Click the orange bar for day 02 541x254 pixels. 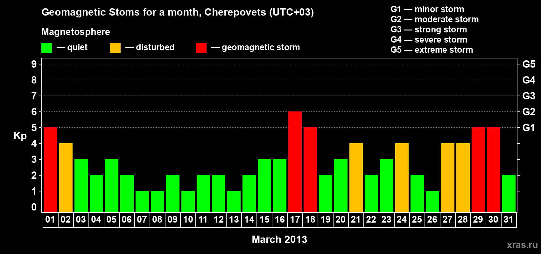click(66, 177)
